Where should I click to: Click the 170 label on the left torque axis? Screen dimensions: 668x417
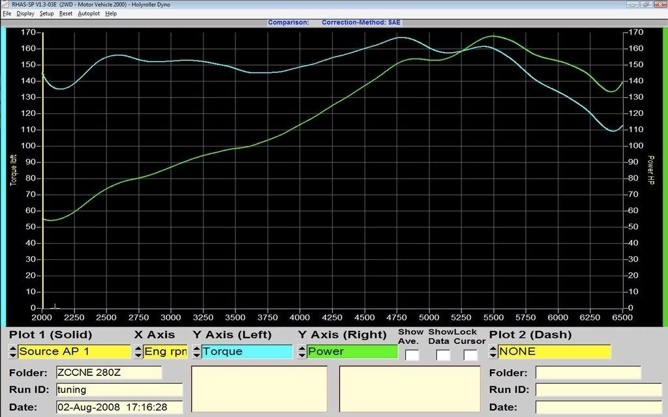[x=28, y=33]
